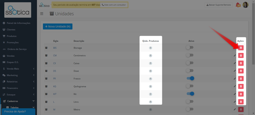
Task: Delete the Metro unit row
Action: pos(241,110)
